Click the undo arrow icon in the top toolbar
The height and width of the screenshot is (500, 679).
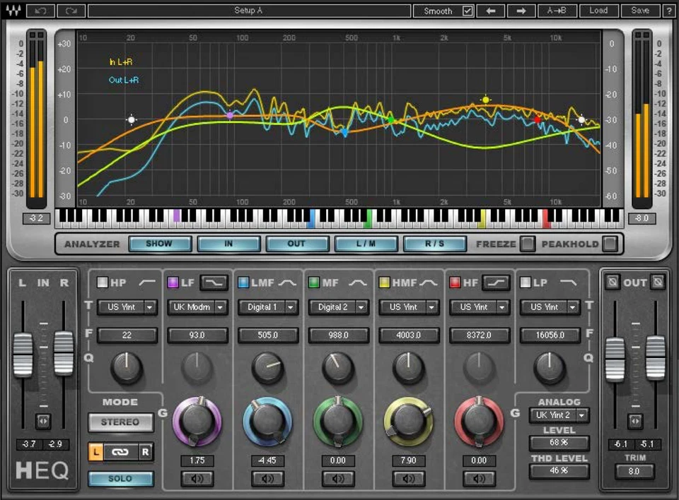tap(39, 11)
